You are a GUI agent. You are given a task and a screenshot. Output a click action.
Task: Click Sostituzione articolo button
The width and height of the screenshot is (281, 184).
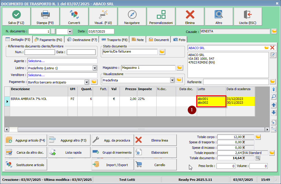point(26,165)
